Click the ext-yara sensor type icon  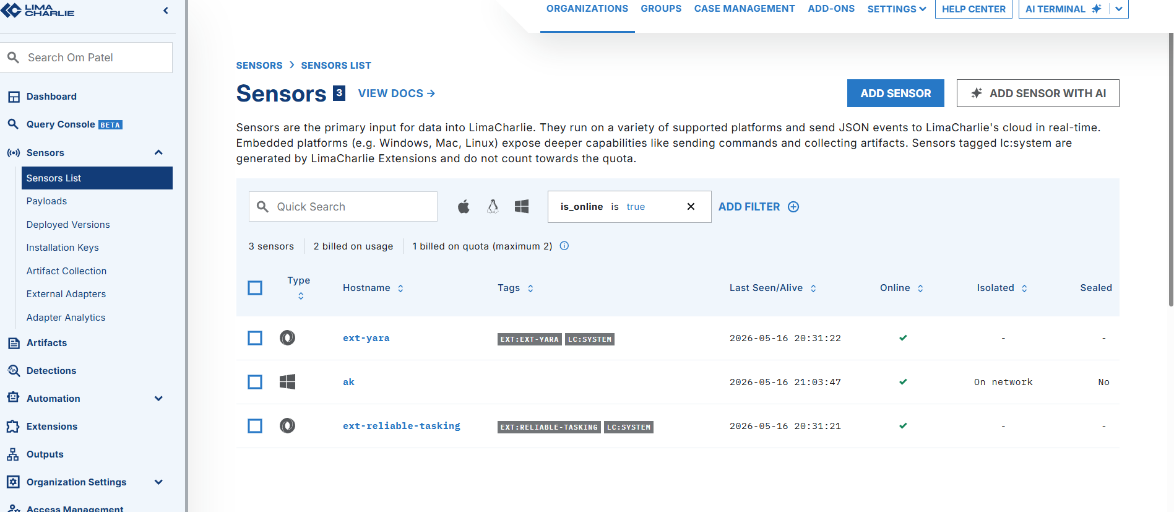point(287,338)
